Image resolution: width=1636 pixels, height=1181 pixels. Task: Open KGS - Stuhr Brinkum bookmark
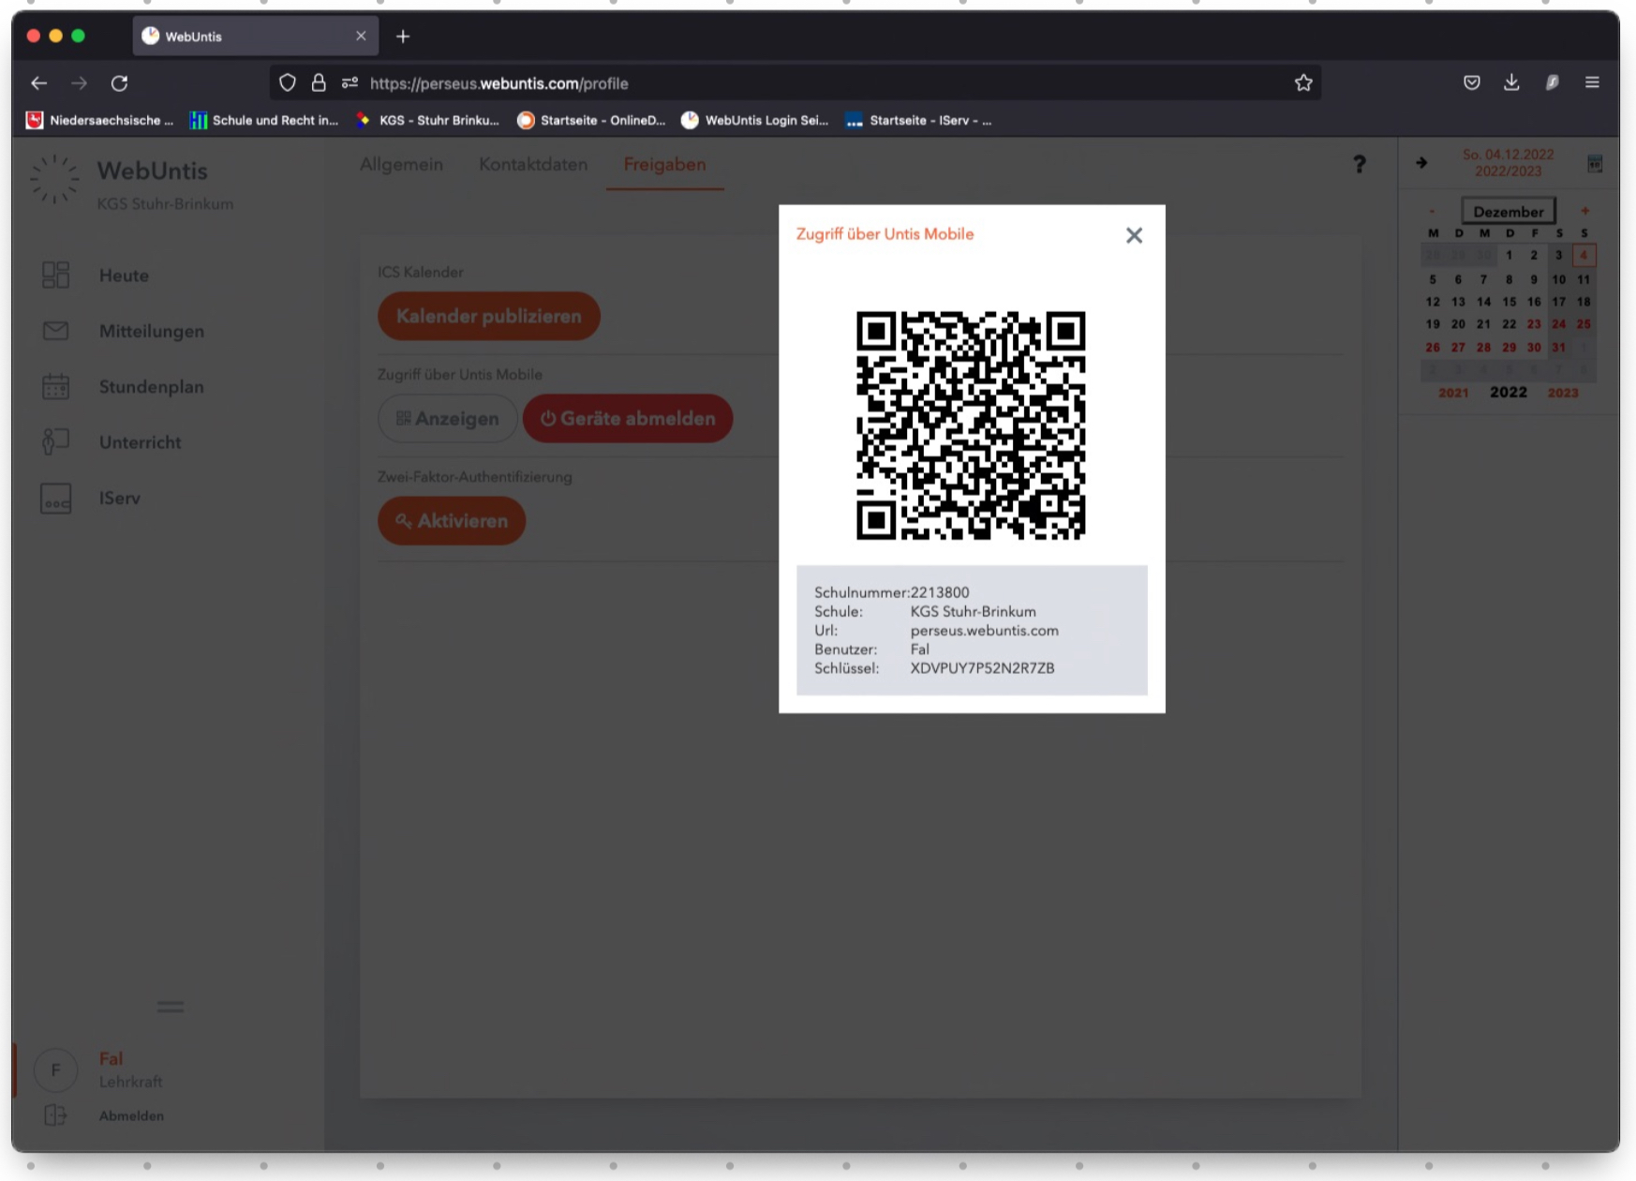pos(427,120)
